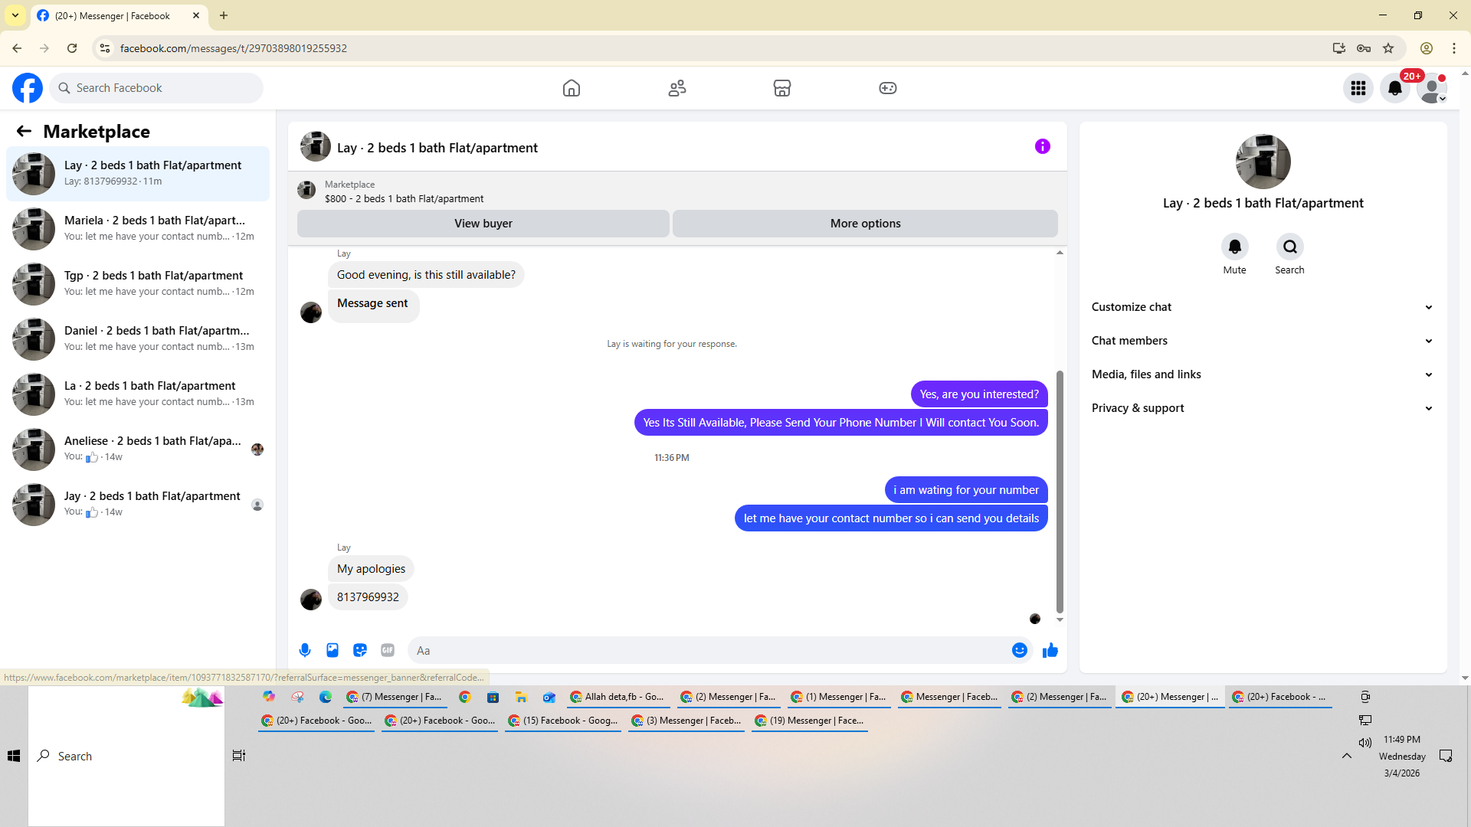Open the Windows Start menu
The image size is (1471, 827).
point(14,756)
